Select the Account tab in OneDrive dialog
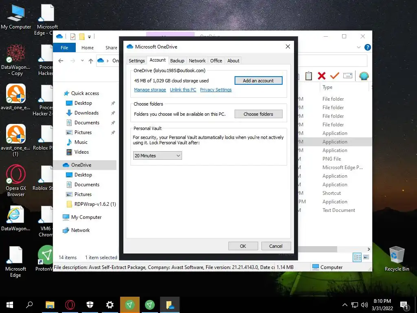Viewport: 417px width, 313px height. [x=158, y=60]
